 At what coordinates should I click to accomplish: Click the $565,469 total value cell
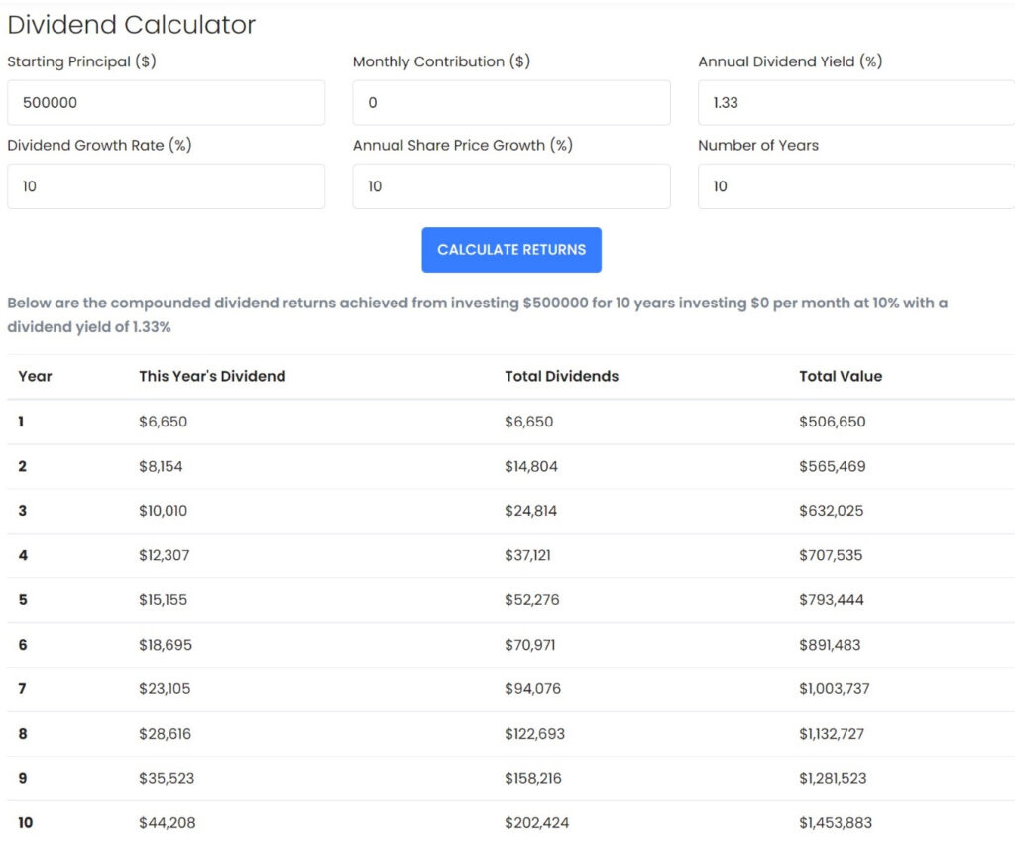833,466
